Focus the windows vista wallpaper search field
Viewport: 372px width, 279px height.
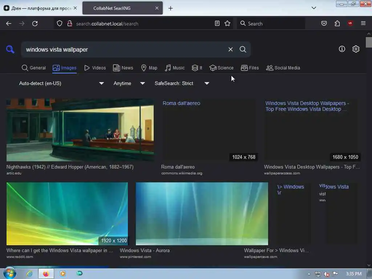click(125, 49)
